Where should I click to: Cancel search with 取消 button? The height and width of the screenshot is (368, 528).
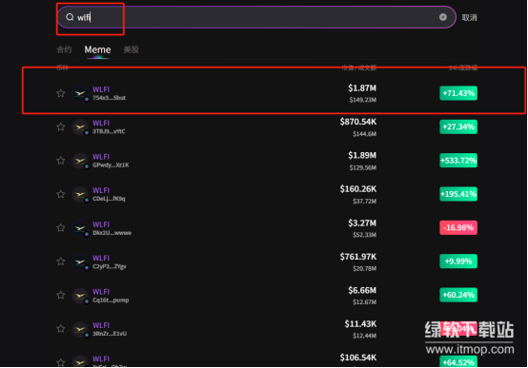tap(469, 17)
